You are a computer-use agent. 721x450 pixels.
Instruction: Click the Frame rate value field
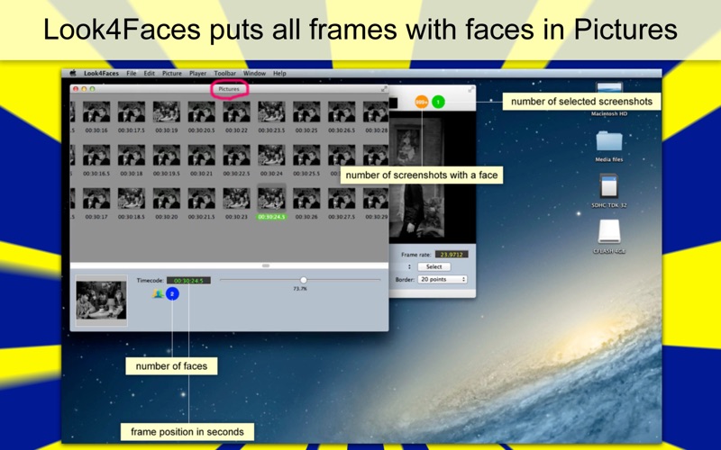[x=452, y=255]
